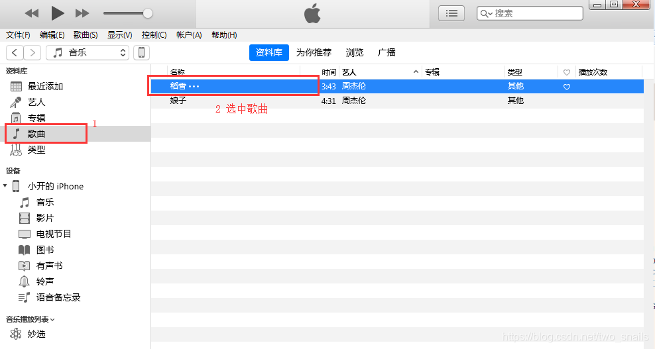This screenshot has height=349, width=655.
Task: Select 艺人 in the library sidebar
Action: coord(75,102)
